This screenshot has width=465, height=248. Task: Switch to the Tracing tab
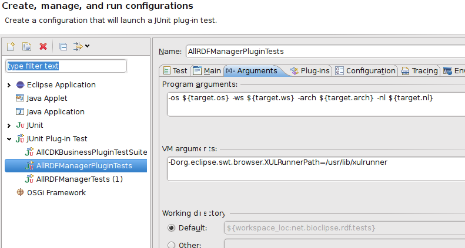coord(420,70)
